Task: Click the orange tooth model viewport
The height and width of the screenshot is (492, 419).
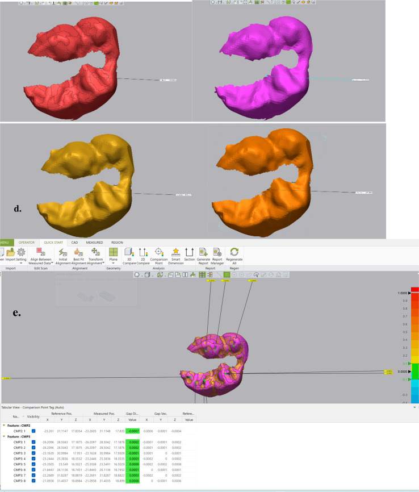Action: 296,181
